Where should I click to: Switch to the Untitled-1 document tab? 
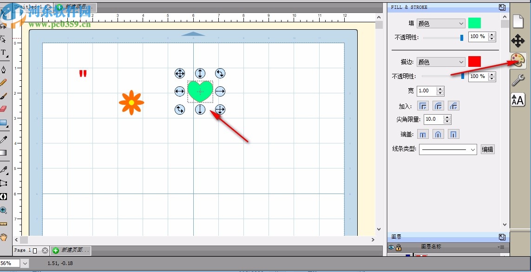point(28,7)
